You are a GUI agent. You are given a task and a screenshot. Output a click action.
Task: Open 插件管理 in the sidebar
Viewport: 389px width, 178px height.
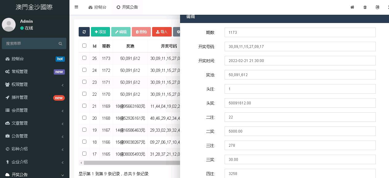click(x=20, y=97)
